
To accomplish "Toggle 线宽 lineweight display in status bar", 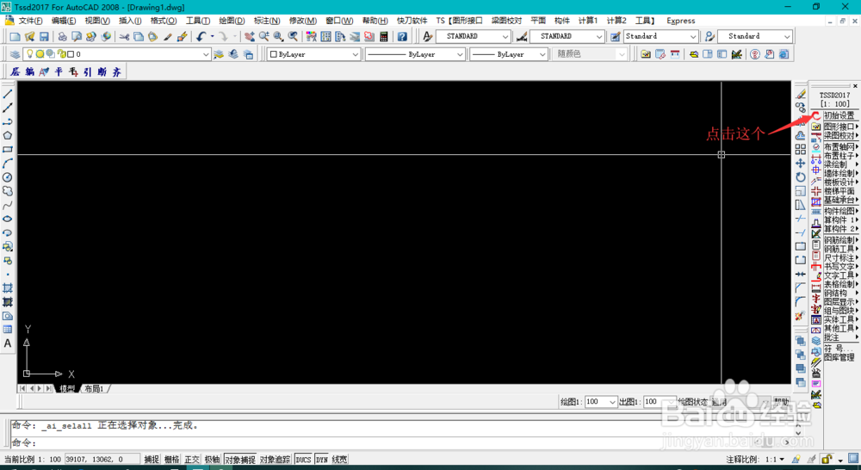I will coord(339,460).
